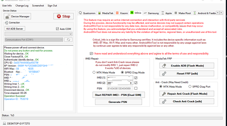Toggle the Auto COM checkbox
Viewport: 227px width, 126px height.
57,29
